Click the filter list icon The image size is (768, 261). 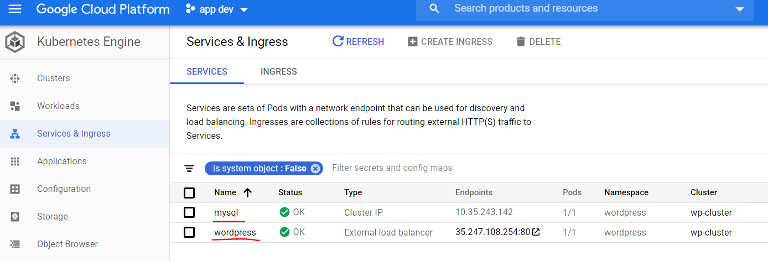pyautogui.click(x=189, y=168)
